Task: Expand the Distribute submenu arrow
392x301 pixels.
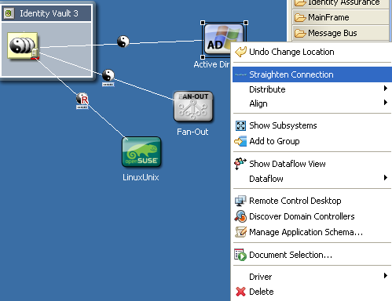Action: [386, 89]
